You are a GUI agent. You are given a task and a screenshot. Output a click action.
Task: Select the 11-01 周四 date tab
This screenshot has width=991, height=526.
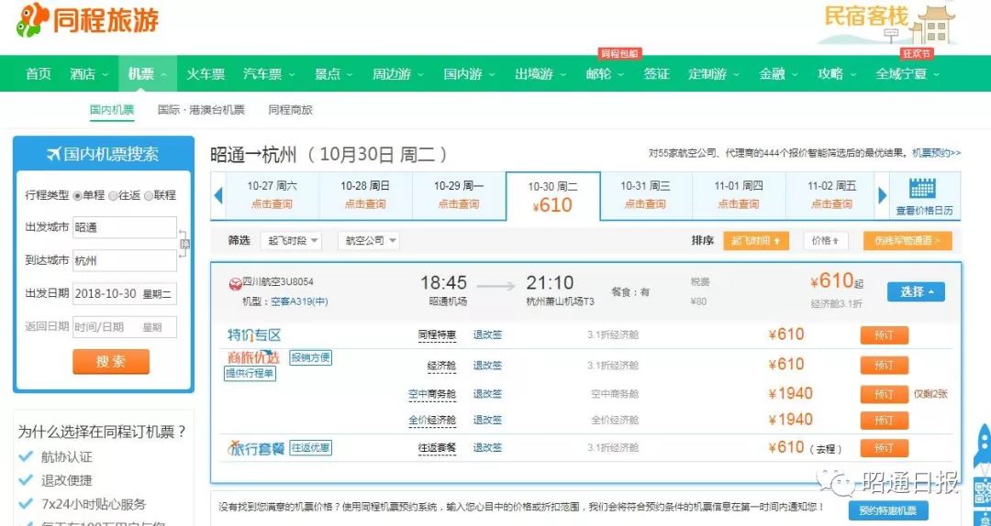[739, 195]
